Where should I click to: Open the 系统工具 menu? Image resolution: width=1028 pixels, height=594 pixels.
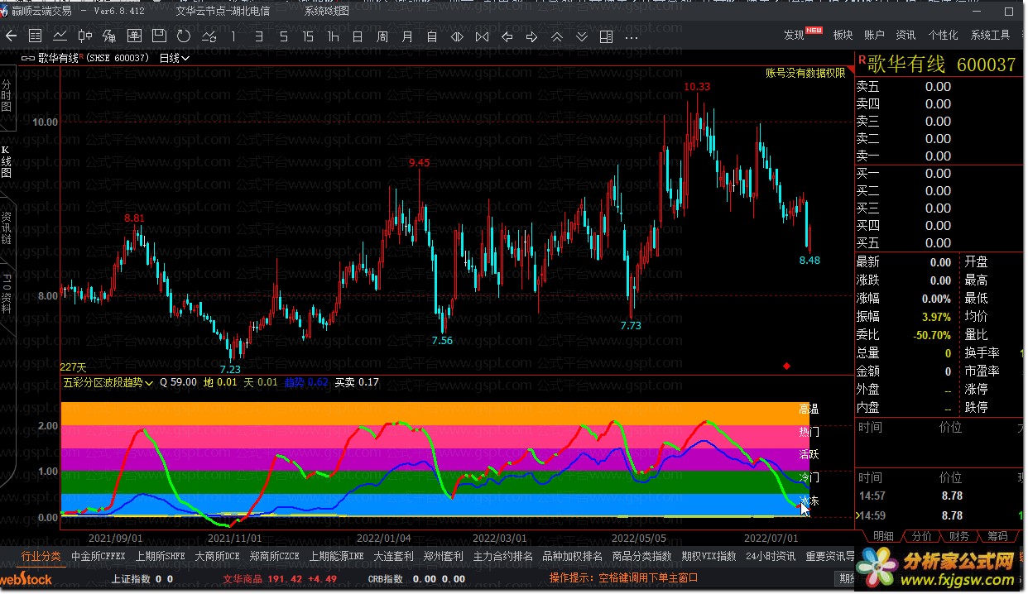tap(990, 35)
